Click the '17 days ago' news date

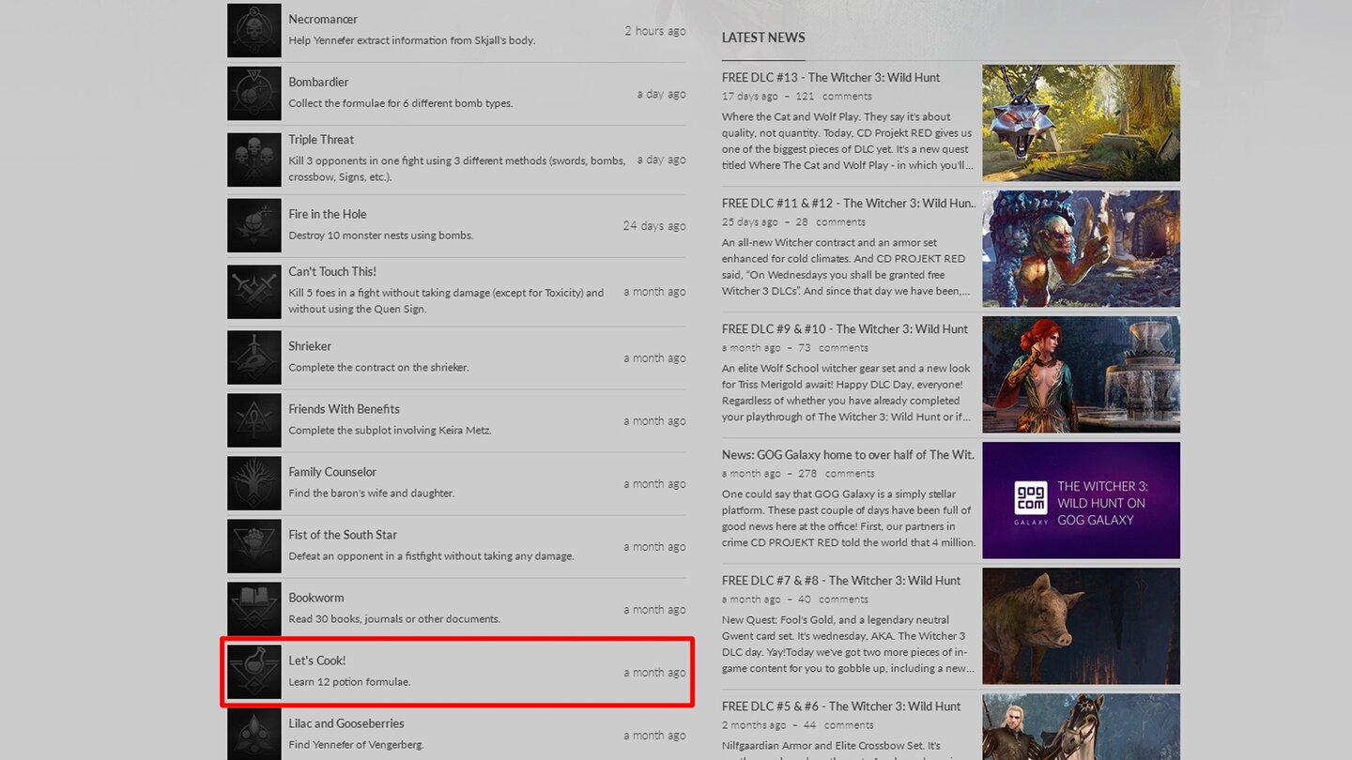click(749, 97)
